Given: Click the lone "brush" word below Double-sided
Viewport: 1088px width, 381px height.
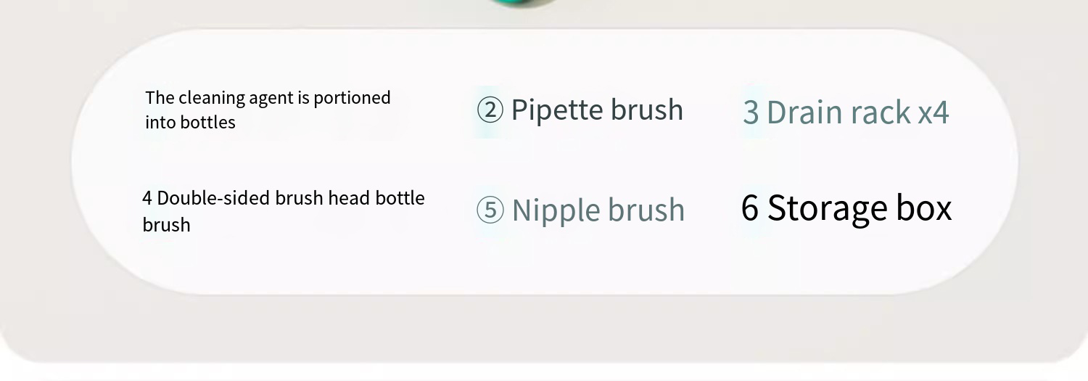Looking at the screenshot, I should click(166, 225).
